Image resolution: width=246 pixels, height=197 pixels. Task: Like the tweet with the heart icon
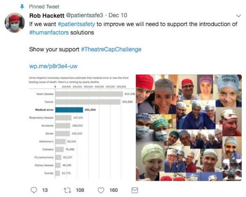[102, 190]
